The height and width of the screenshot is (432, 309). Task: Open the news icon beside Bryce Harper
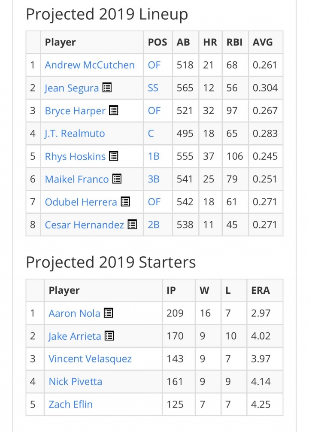(x=113, y=110)
